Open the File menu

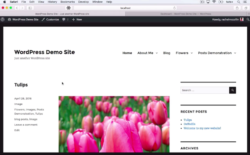(x=24, y=2)
